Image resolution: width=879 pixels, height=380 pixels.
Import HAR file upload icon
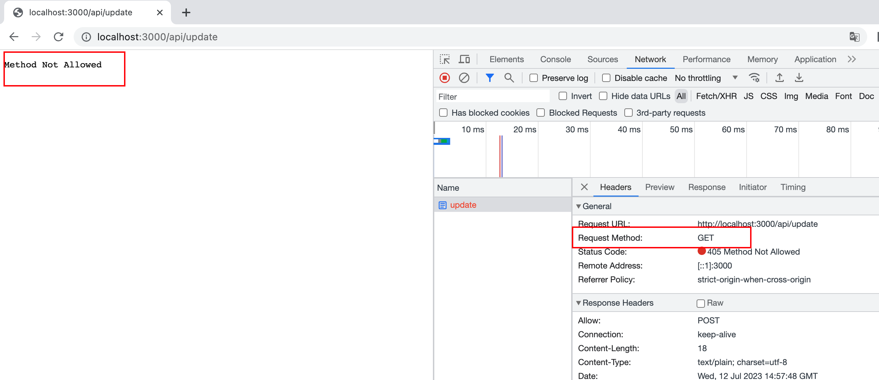[x=779, y=78]
